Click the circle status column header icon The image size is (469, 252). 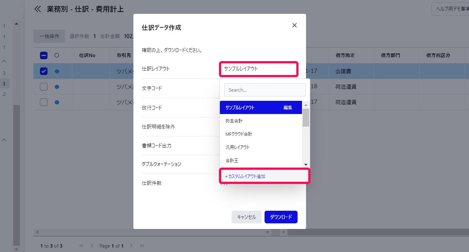click(x=57, y=55)
